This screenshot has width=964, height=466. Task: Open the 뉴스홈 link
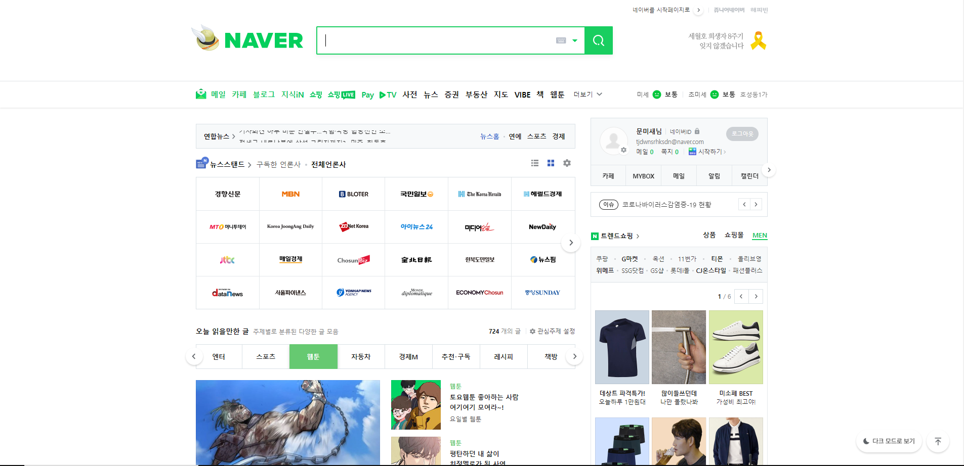click(x=489, y=136)
